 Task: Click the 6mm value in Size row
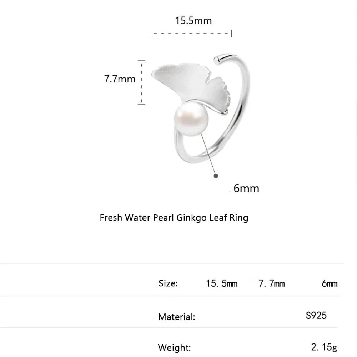pyautogui.click(x=329, y=283)
